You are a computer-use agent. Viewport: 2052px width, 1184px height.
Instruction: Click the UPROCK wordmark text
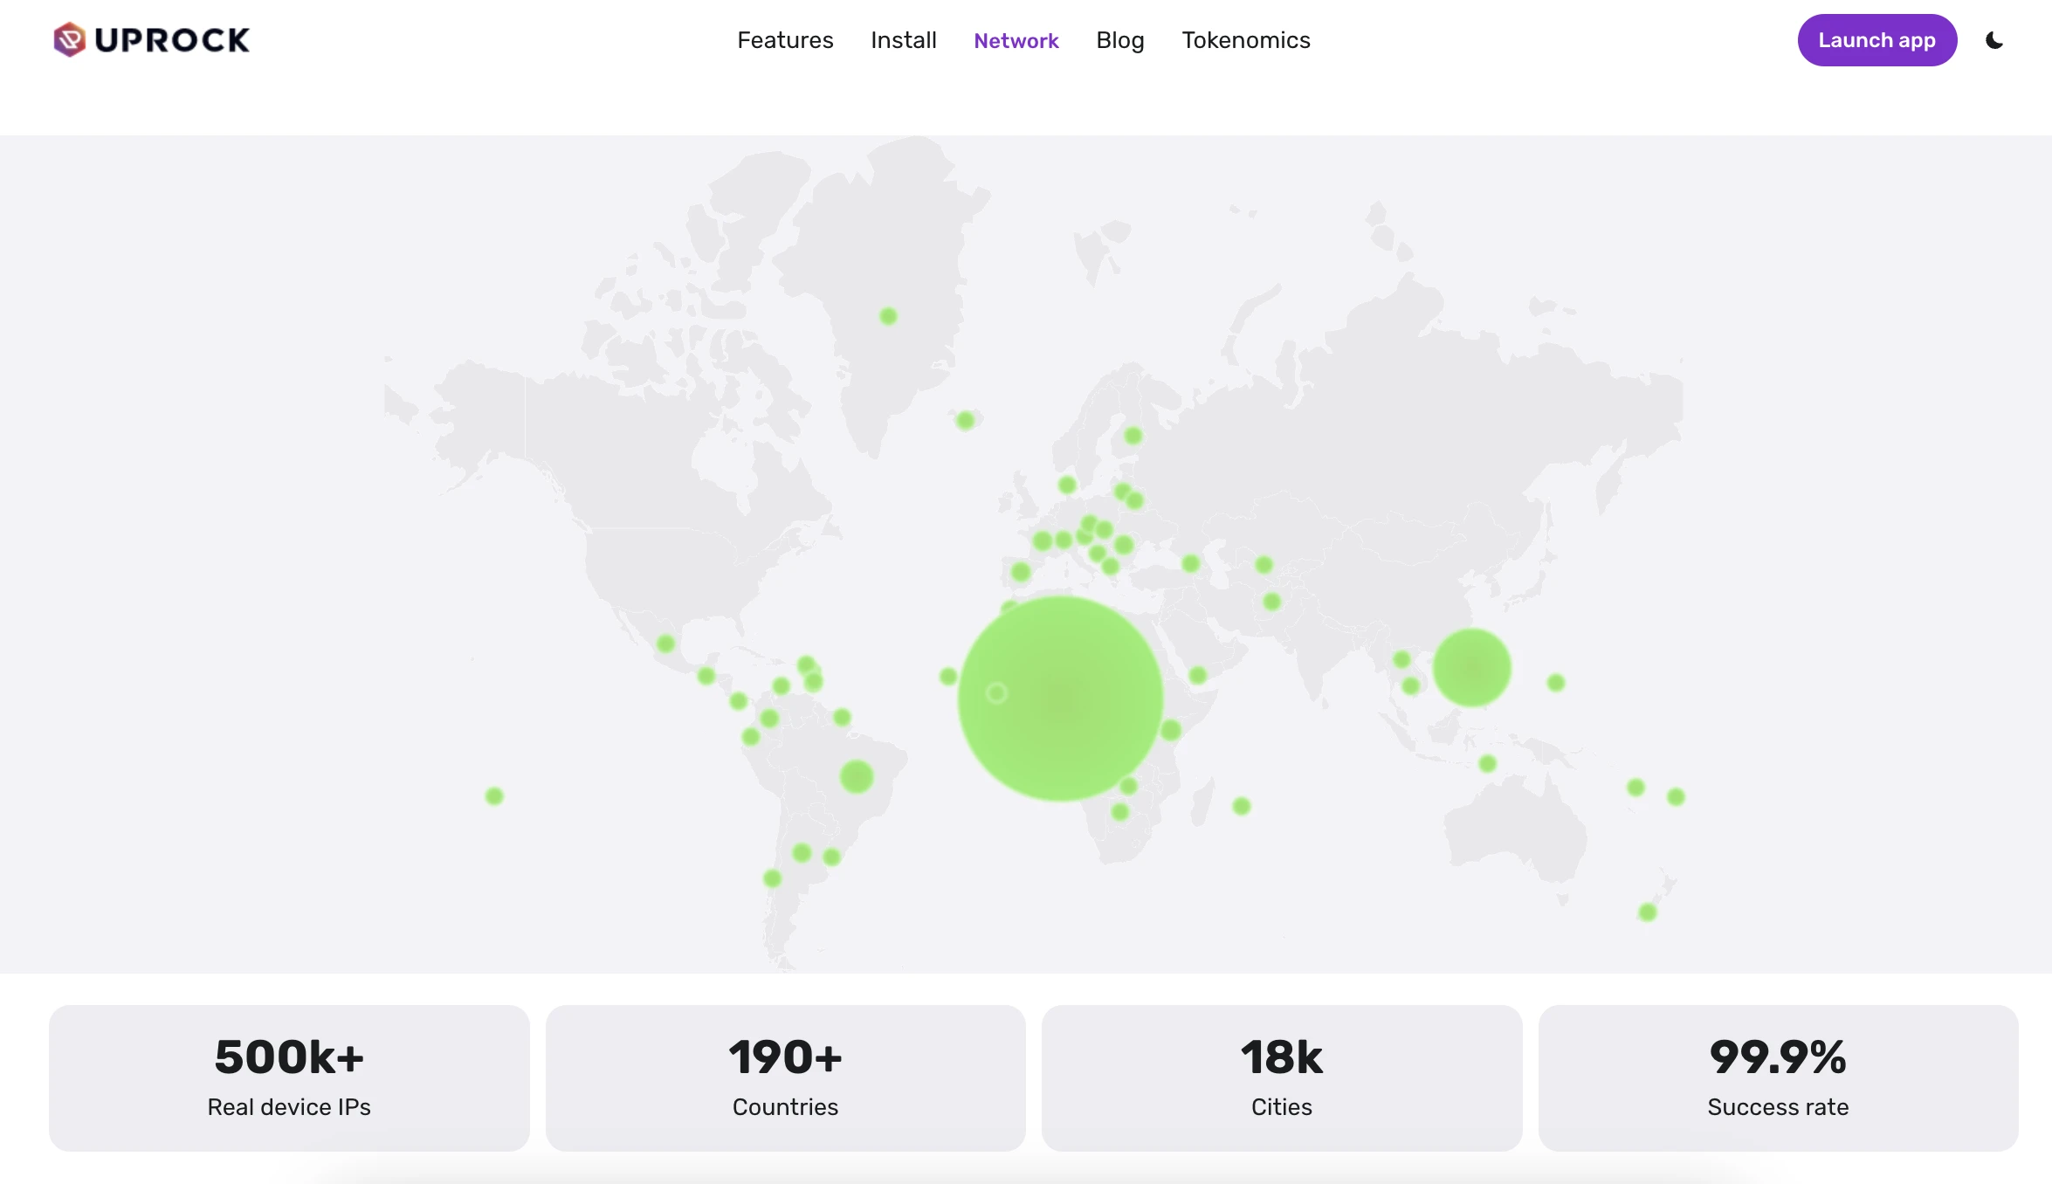point(172,40)
